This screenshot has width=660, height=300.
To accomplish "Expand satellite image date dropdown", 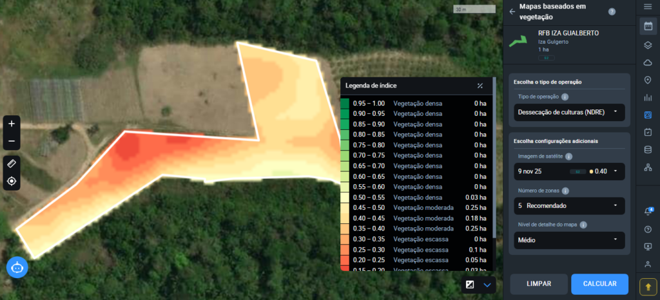I will (570, 171).
